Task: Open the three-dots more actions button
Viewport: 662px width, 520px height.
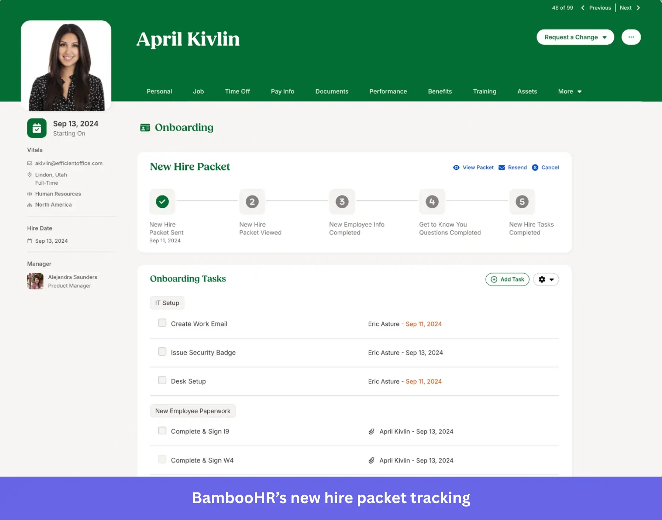Action: (x=631, y=37)
